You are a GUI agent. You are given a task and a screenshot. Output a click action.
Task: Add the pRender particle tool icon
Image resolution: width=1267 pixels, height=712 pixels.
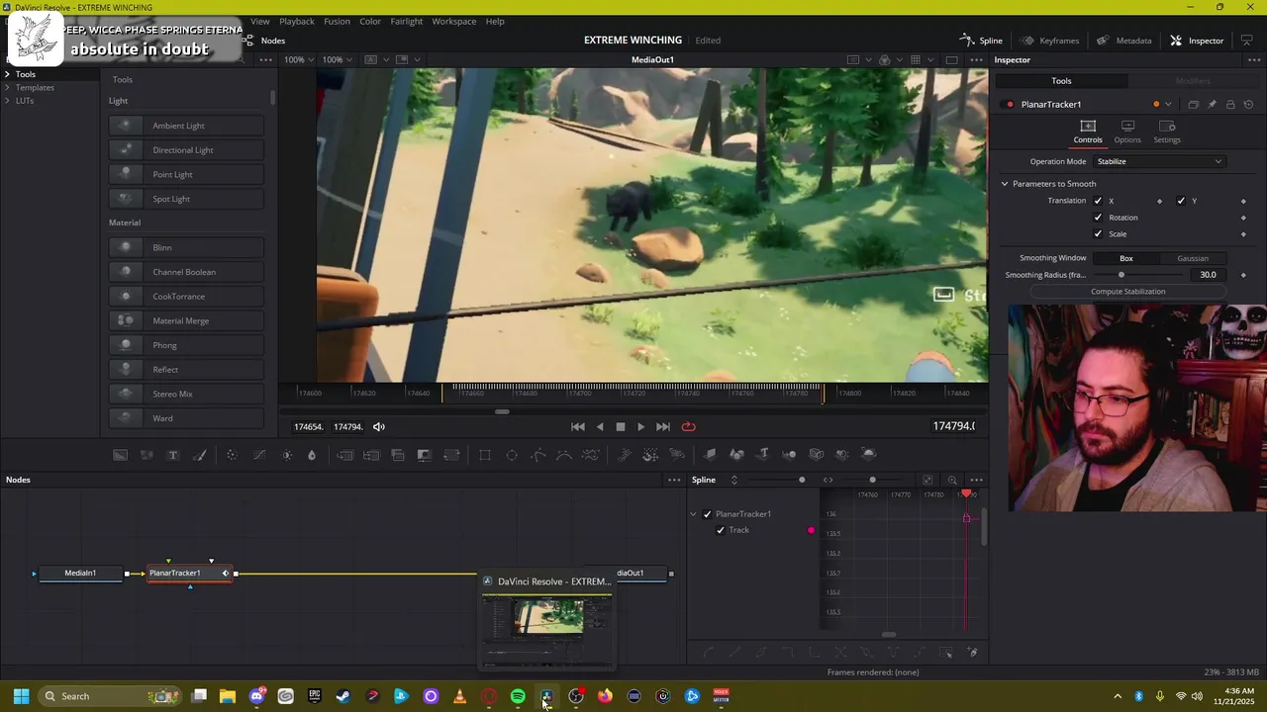pyautogui.click(x=678, y=455)
